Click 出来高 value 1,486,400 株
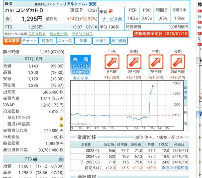Image resolution: width=202 pixels, height=178 pixels. (52, 92)
